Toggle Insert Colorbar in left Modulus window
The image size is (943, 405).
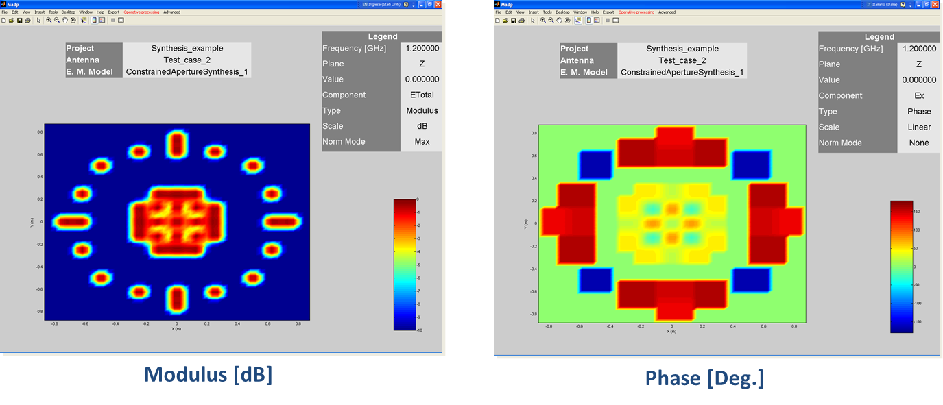click(95, 20)
